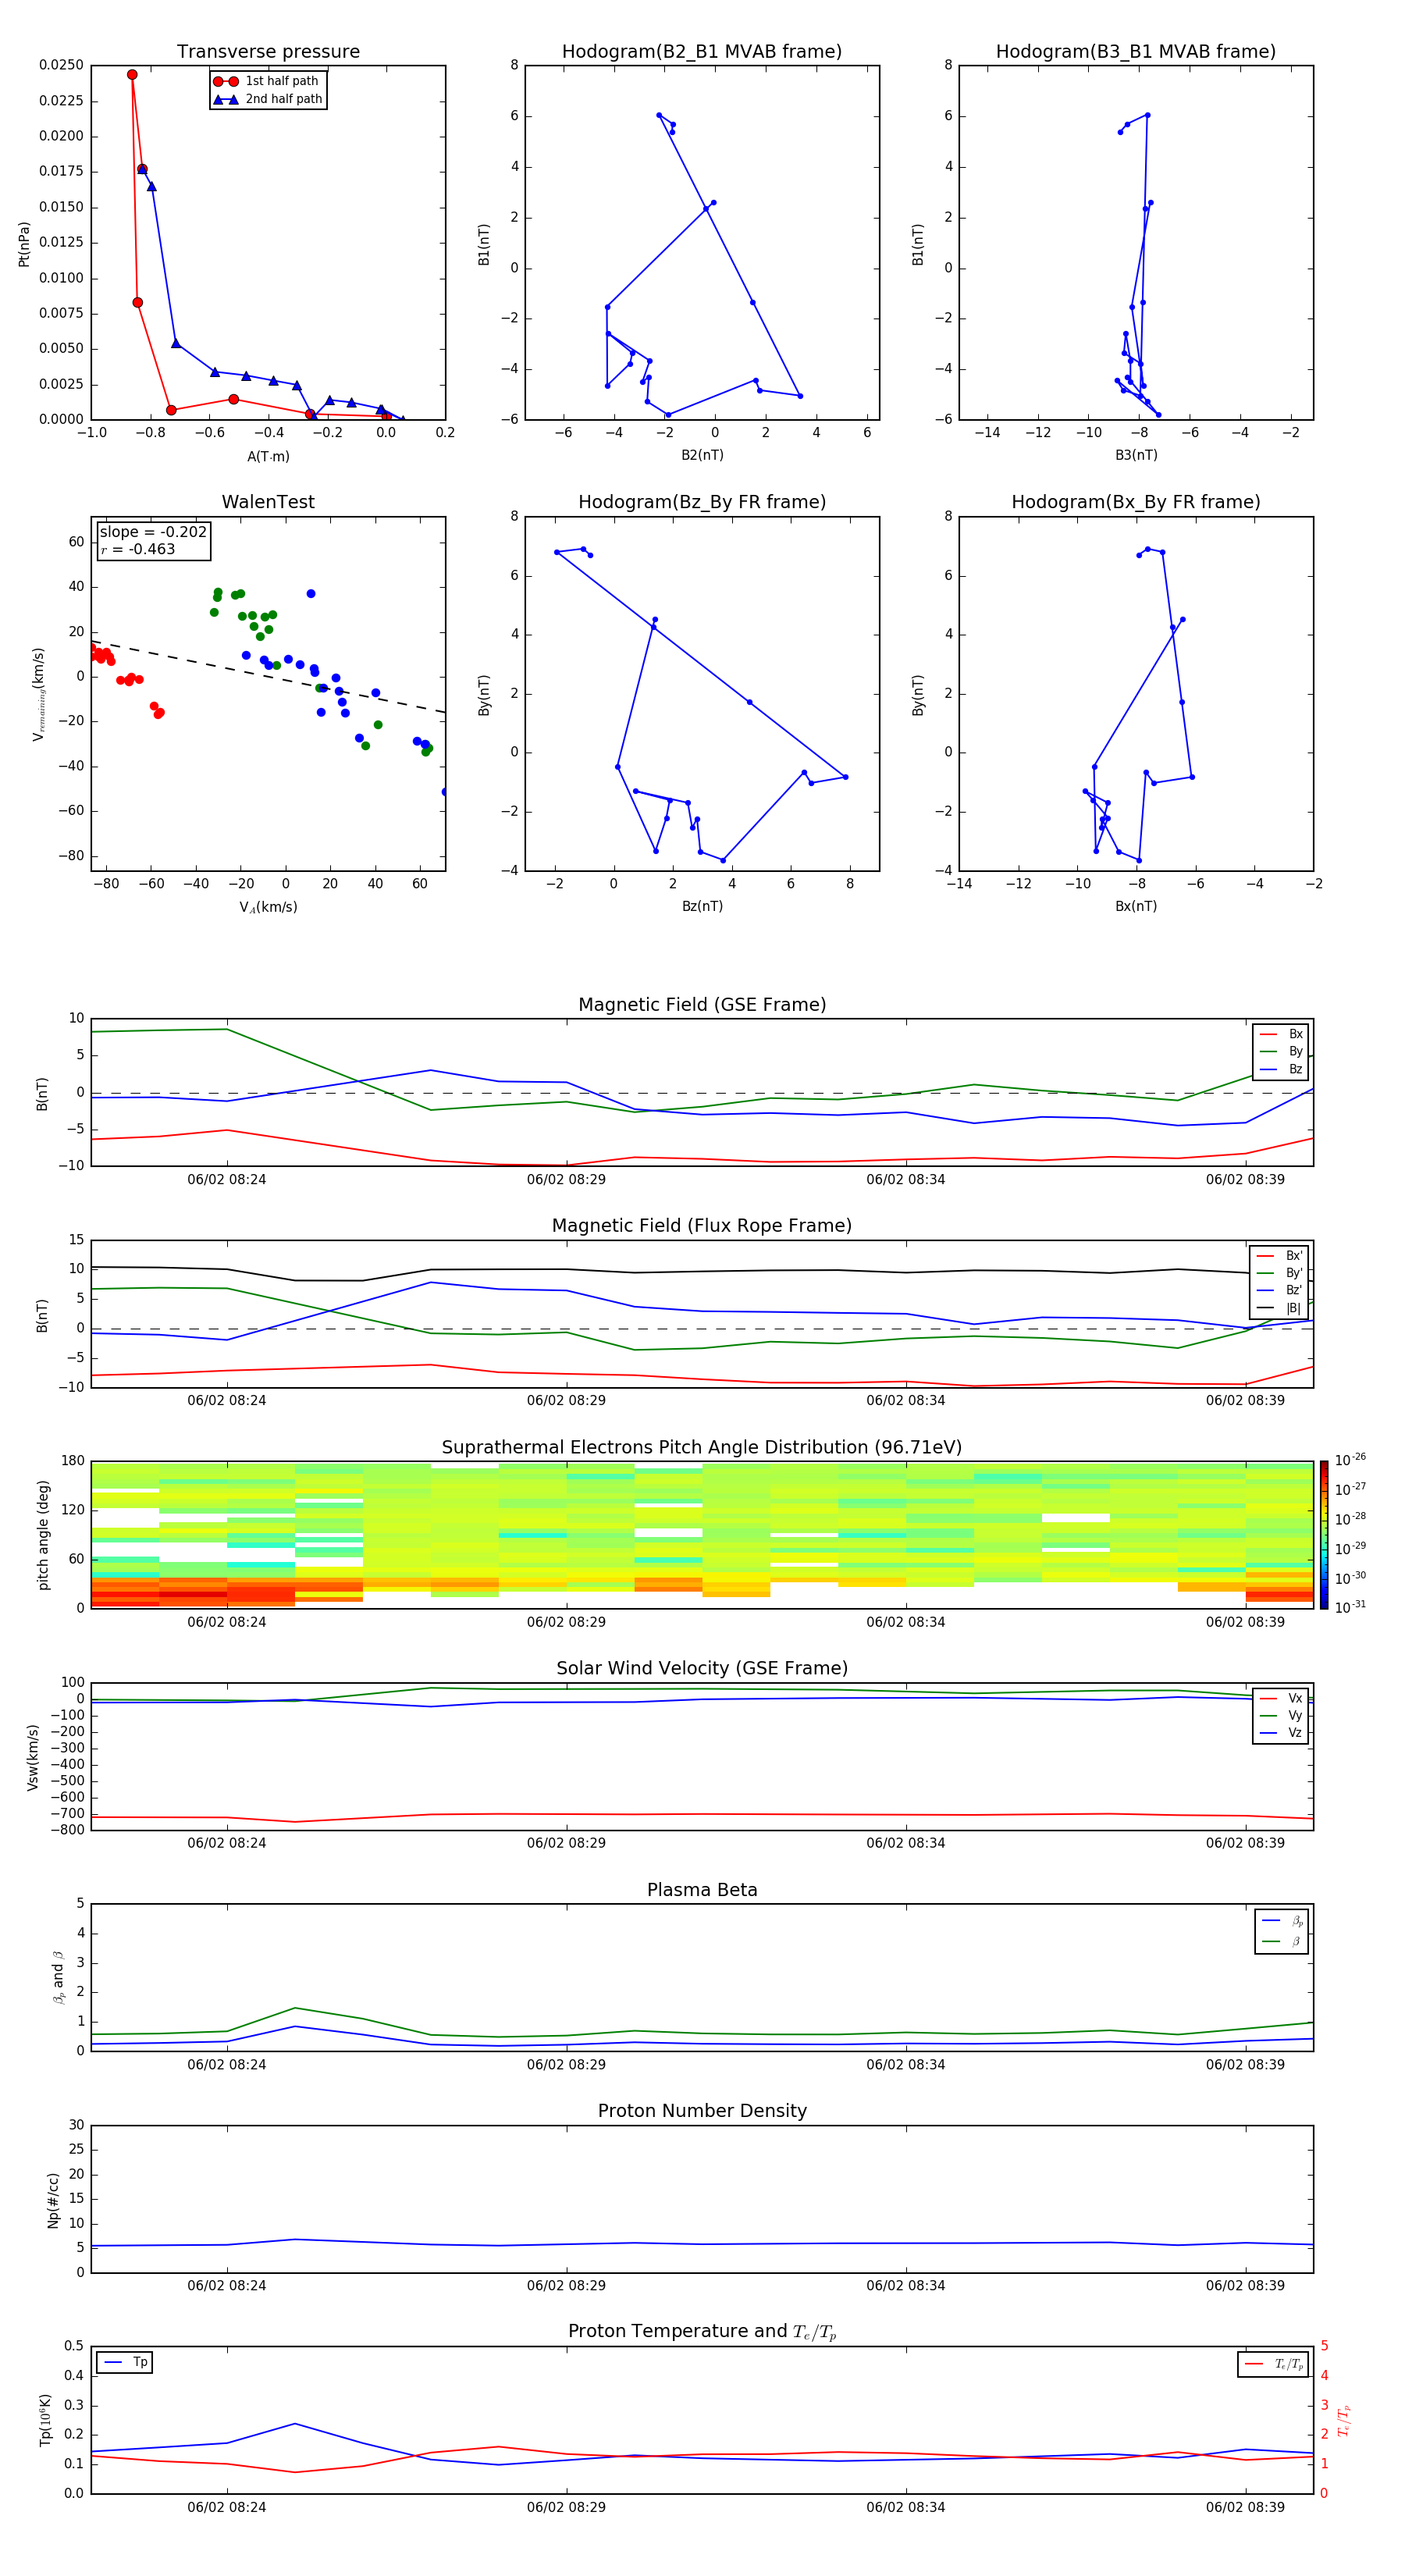Click the red 'Te/Tp' right-side axis label
Image resolution: width=1405 pixels, height=2576 pixels.
[x=1343, y=2420]
